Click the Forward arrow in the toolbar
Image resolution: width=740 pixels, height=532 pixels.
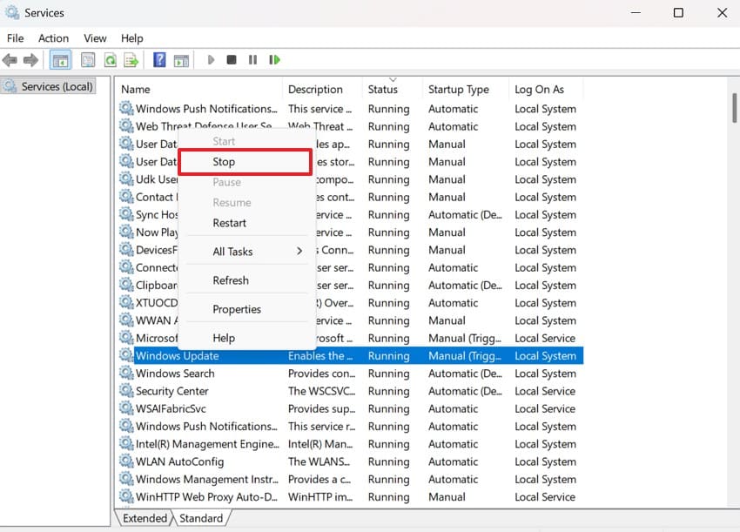click(30, 60)
